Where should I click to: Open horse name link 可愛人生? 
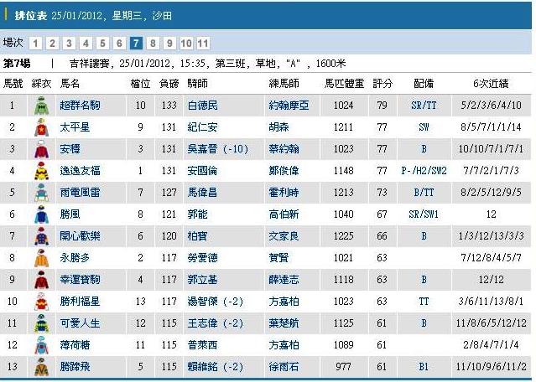[x=80, y=324]
